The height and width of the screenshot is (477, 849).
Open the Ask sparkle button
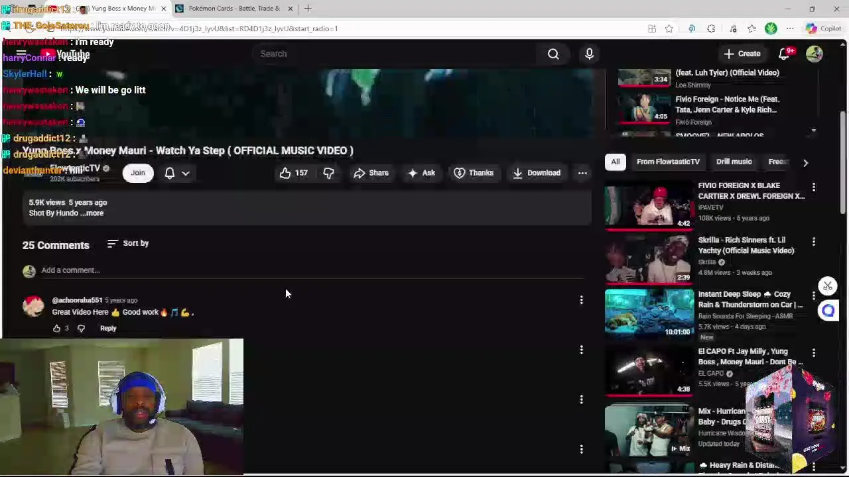point(421,173)
